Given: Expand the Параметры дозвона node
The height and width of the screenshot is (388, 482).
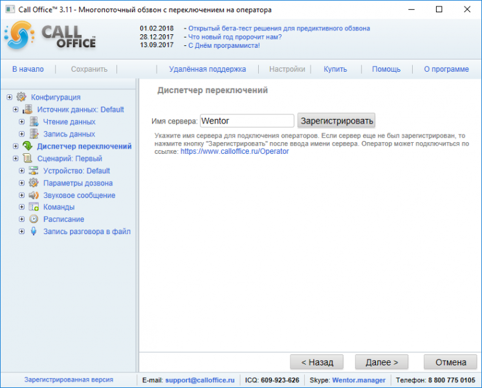Looking at the screenshot, I should point(21,183).
